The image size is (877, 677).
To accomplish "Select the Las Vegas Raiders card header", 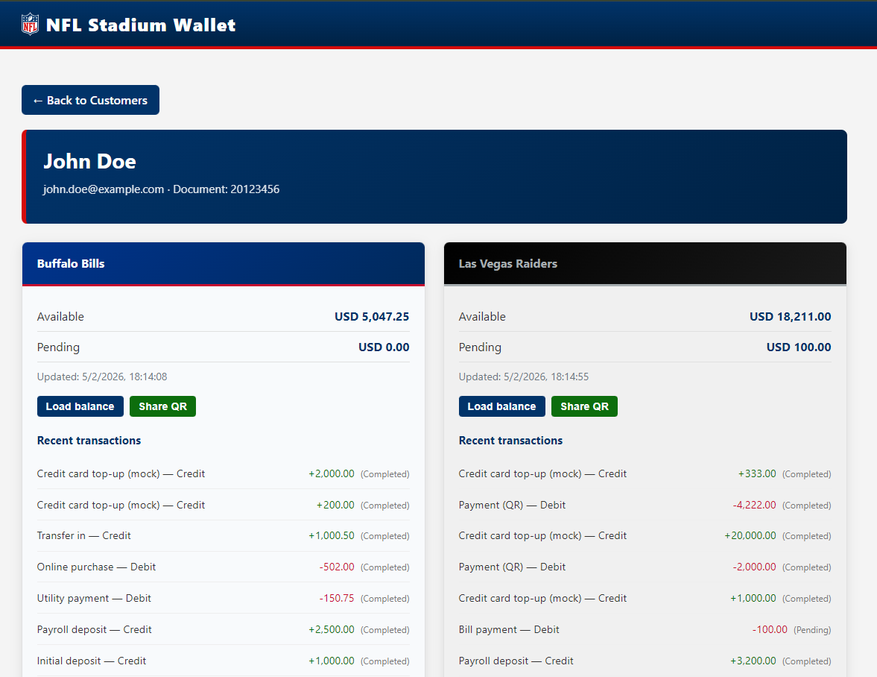I will 645,264.
